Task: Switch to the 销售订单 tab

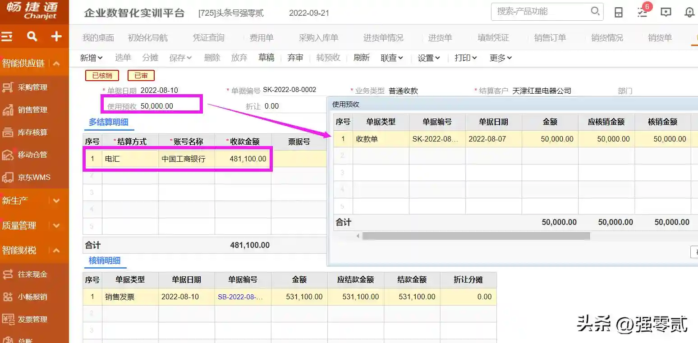Action: [550, 38]
